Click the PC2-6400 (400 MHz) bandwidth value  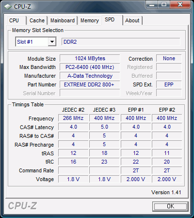[90, 67]
